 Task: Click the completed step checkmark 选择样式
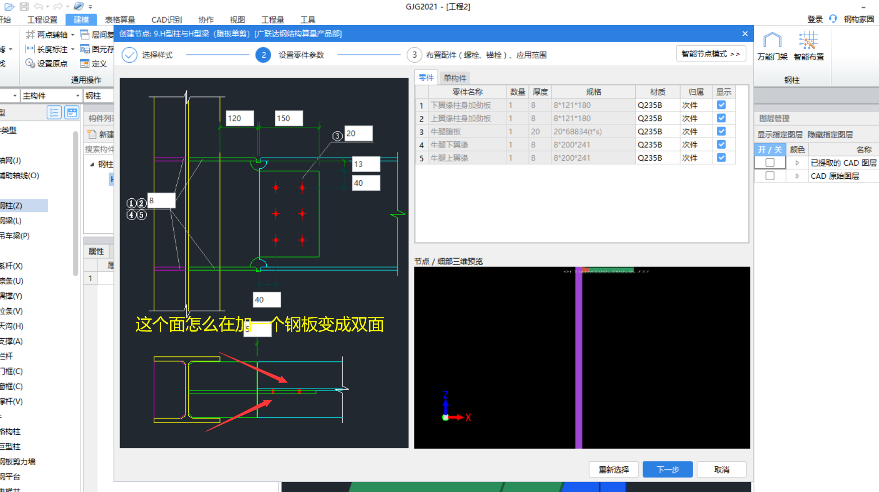pos(130,55)
